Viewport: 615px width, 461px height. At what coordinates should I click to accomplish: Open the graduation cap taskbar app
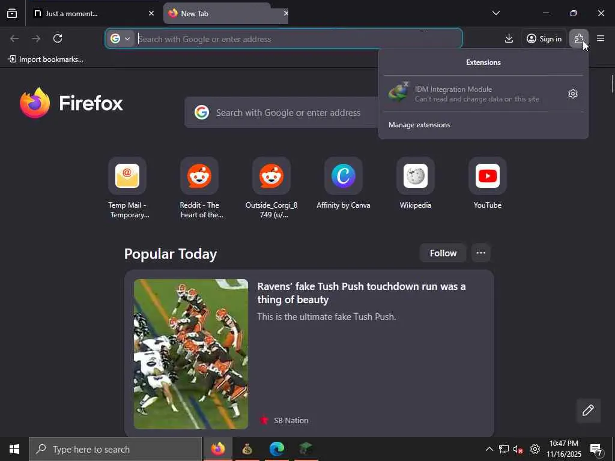[x=306, y=449]
